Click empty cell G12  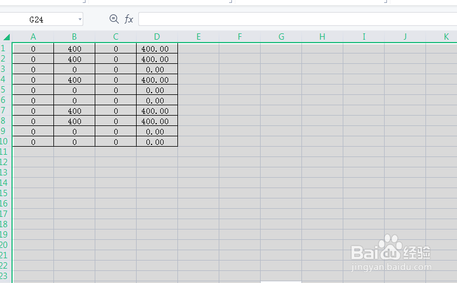(281, 162)
